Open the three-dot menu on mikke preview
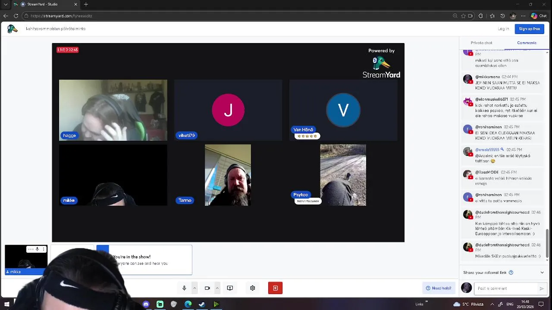 pyautogui.click(x=44, y=249)
